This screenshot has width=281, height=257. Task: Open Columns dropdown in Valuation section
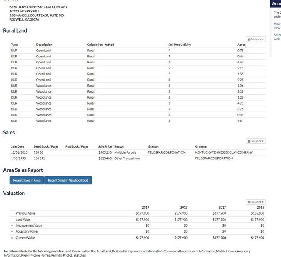pos(256,202)
